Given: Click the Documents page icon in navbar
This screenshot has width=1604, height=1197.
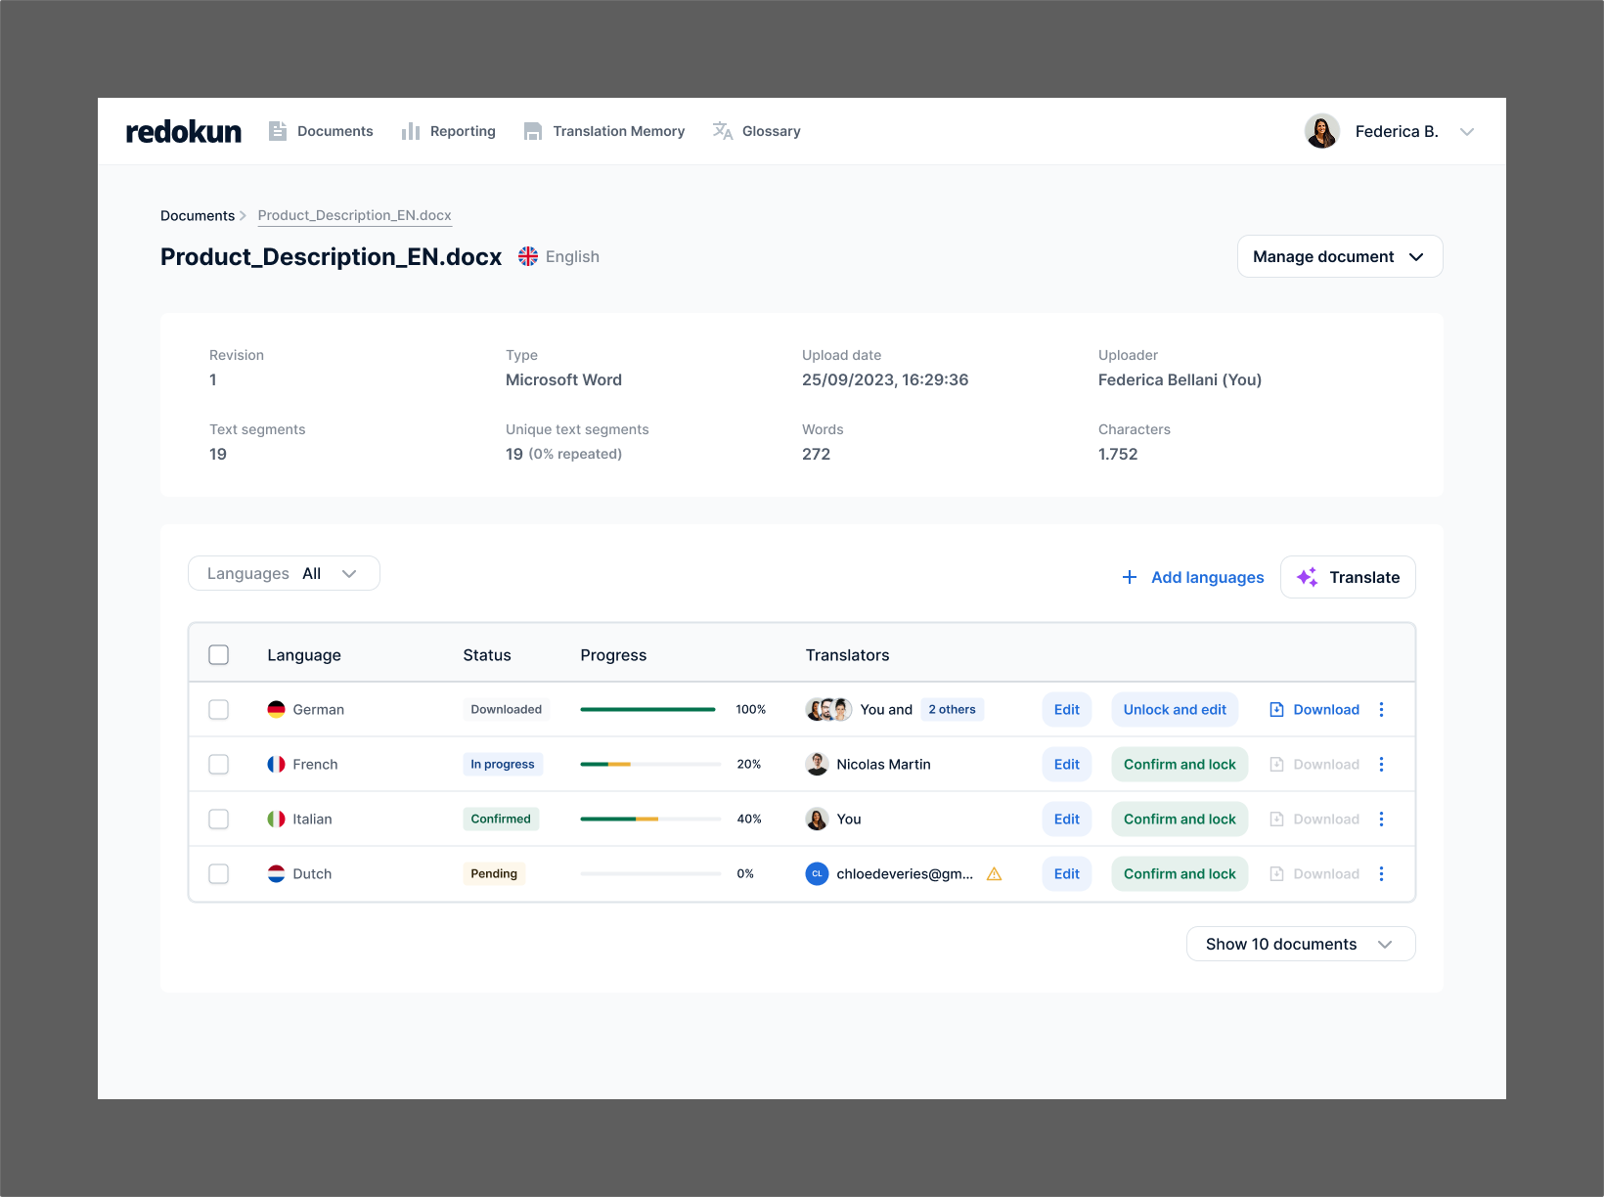Looking at the screenshot, I should click(x=278, y=131).
